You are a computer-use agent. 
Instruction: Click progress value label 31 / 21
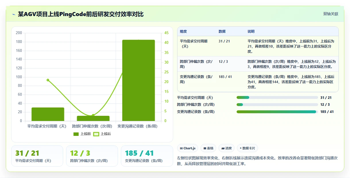(x=326, y=97)
